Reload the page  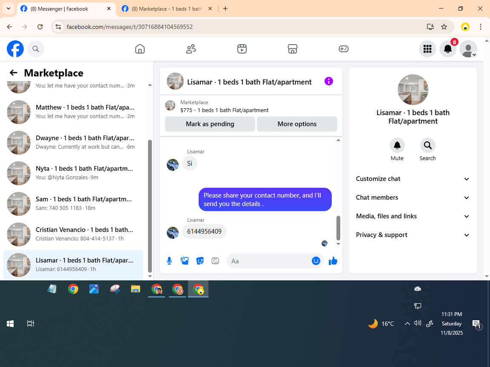40,27
